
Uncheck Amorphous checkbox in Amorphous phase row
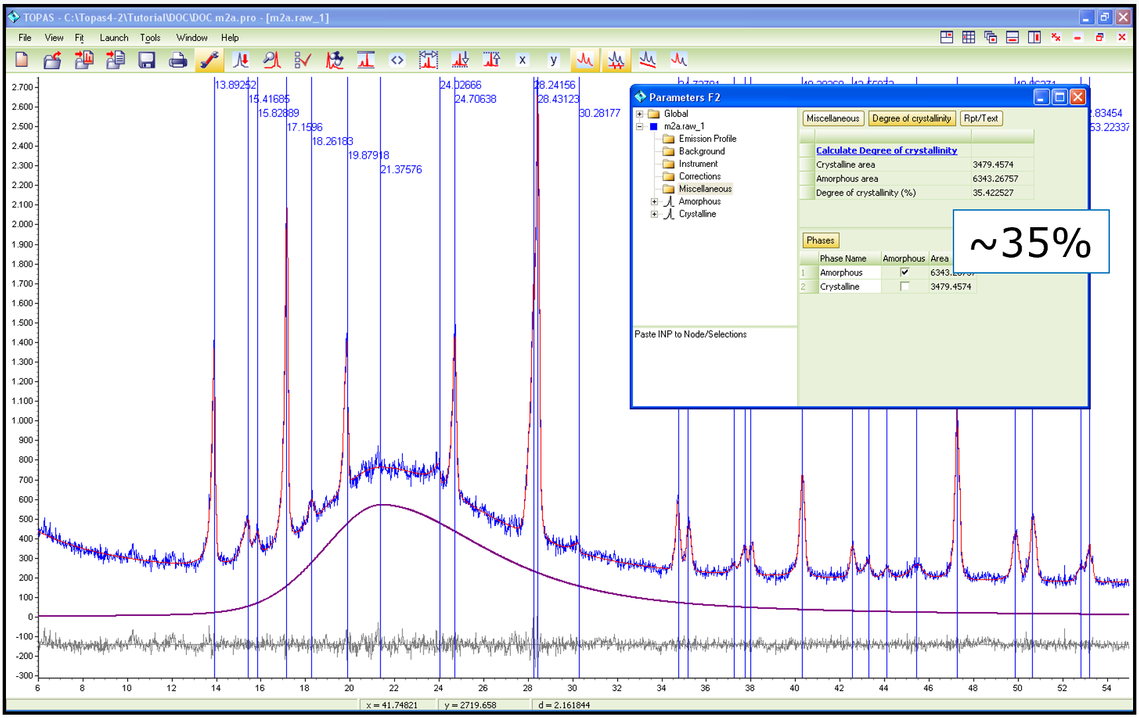904,272
